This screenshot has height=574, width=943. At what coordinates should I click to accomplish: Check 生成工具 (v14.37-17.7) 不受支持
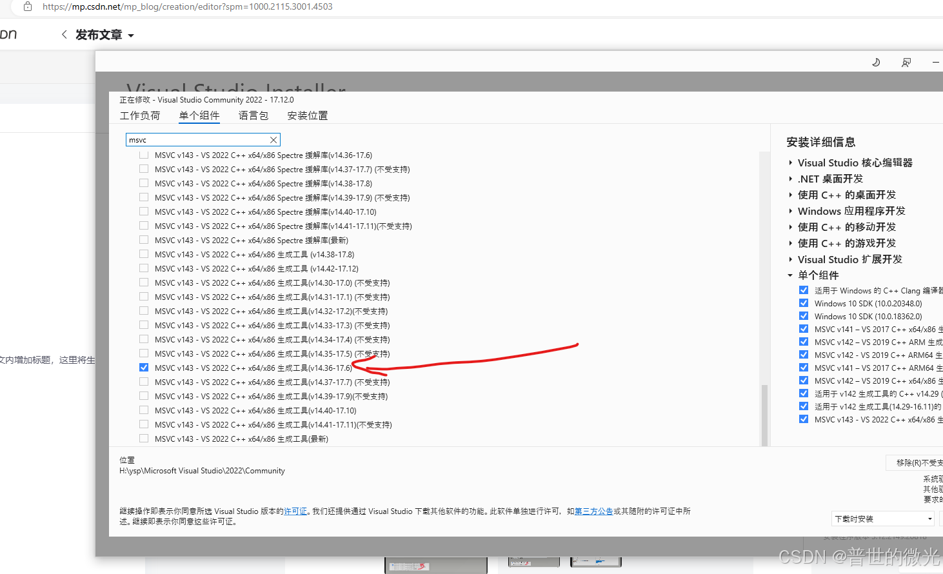pyautogui.click(x=144, y=382)
